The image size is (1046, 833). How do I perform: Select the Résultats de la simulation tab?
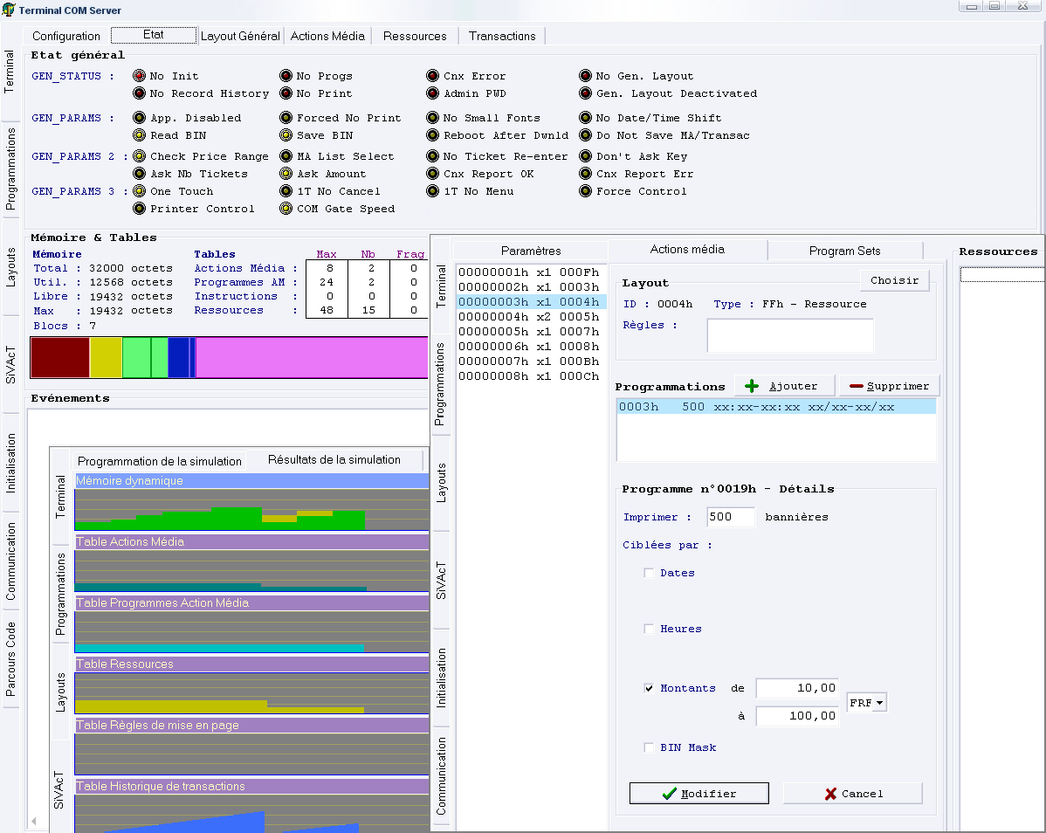point(334,460)
